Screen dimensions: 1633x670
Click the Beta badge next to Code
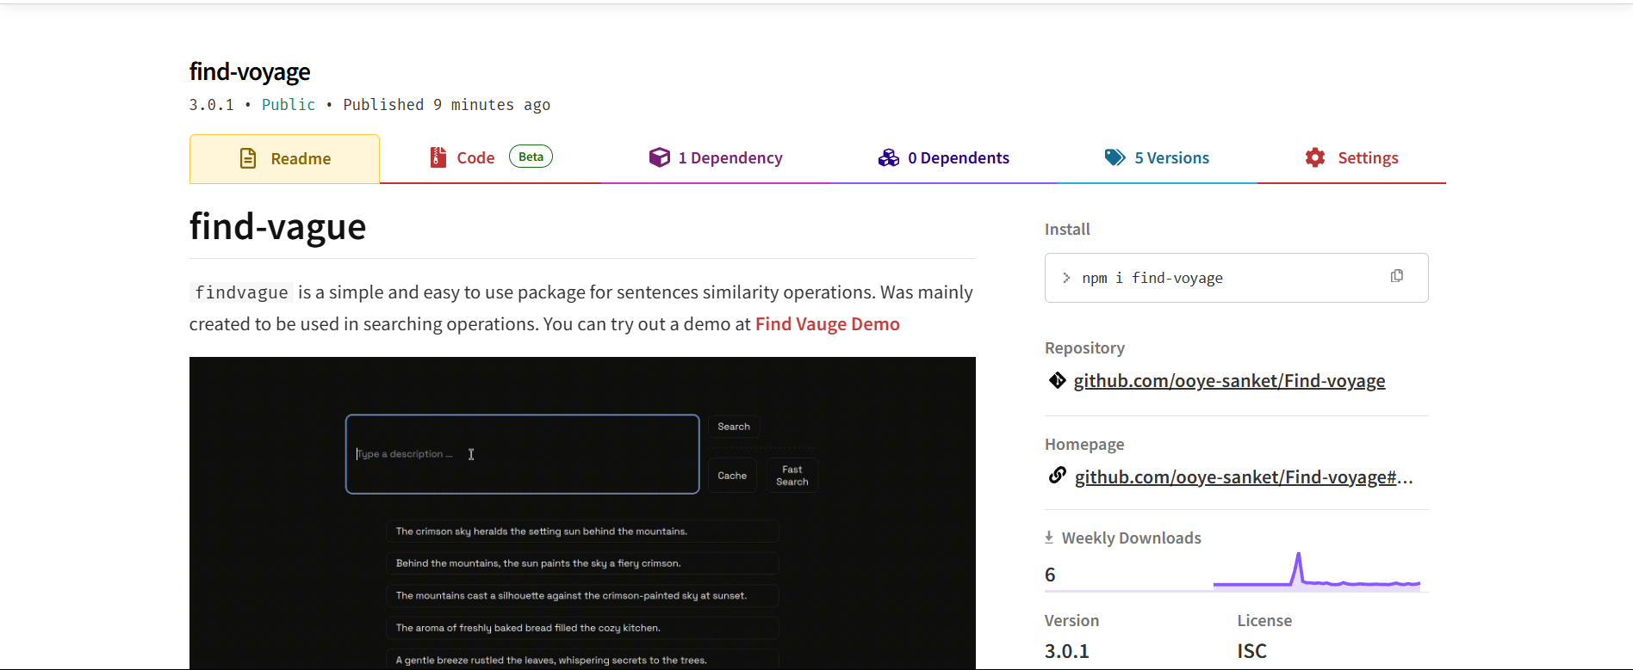click(531, 157)
